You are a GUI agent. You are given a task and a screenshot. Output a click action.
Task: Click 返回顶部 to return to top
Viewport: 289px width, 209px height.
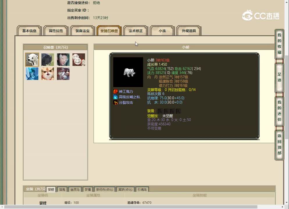click(279, 145)
